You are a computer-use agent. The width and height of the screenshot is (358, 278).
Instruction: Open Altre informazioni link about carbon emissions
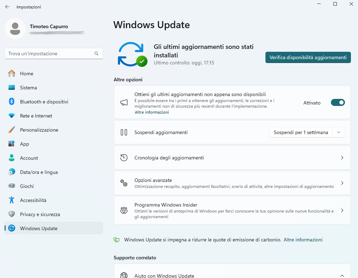coord(303,240)
